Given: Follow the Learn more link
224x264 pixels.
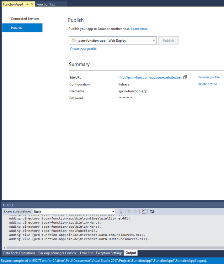Looking at the screenshot, I should [139, 29].
